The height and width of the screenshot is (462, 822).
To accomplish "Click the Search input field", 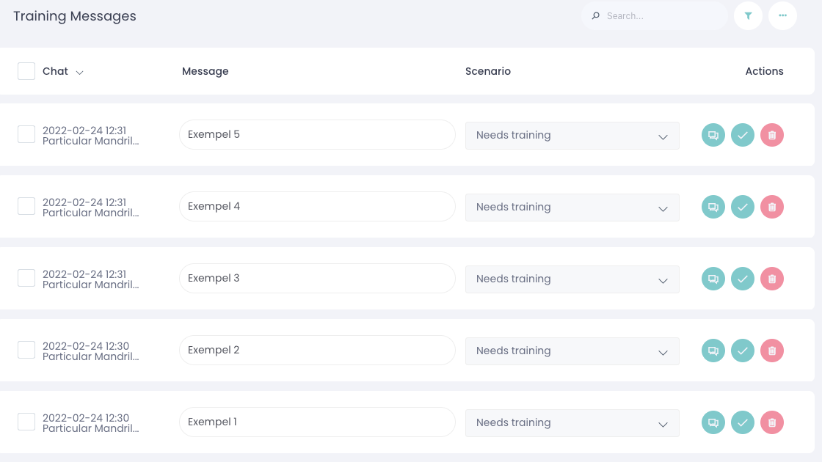I will [661, 15].
